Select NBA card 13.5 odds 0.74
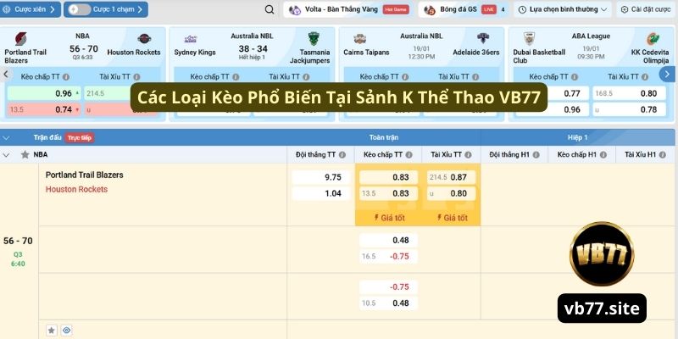The width and height of the screenshot is (678, 339). click(44, 109)
